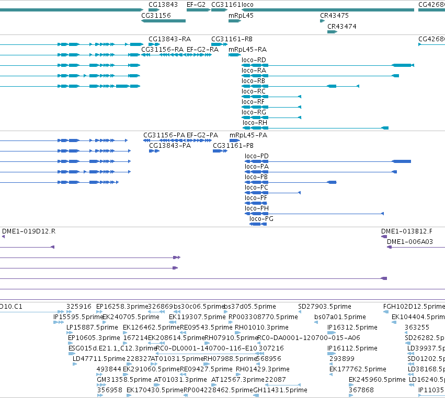Click the 493844 feature label

109,369
